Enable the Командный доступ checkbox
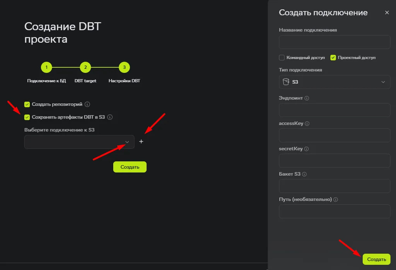The image size is (396, 270). click(282, 58)
